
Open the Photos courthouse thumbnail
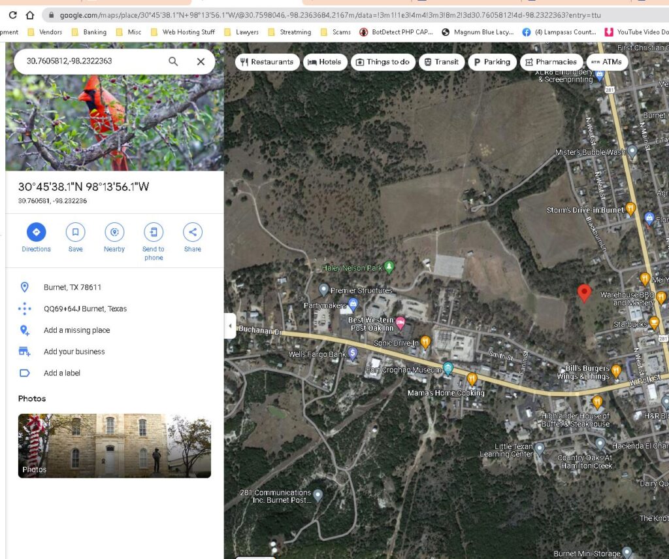click(x=114, y=445)
